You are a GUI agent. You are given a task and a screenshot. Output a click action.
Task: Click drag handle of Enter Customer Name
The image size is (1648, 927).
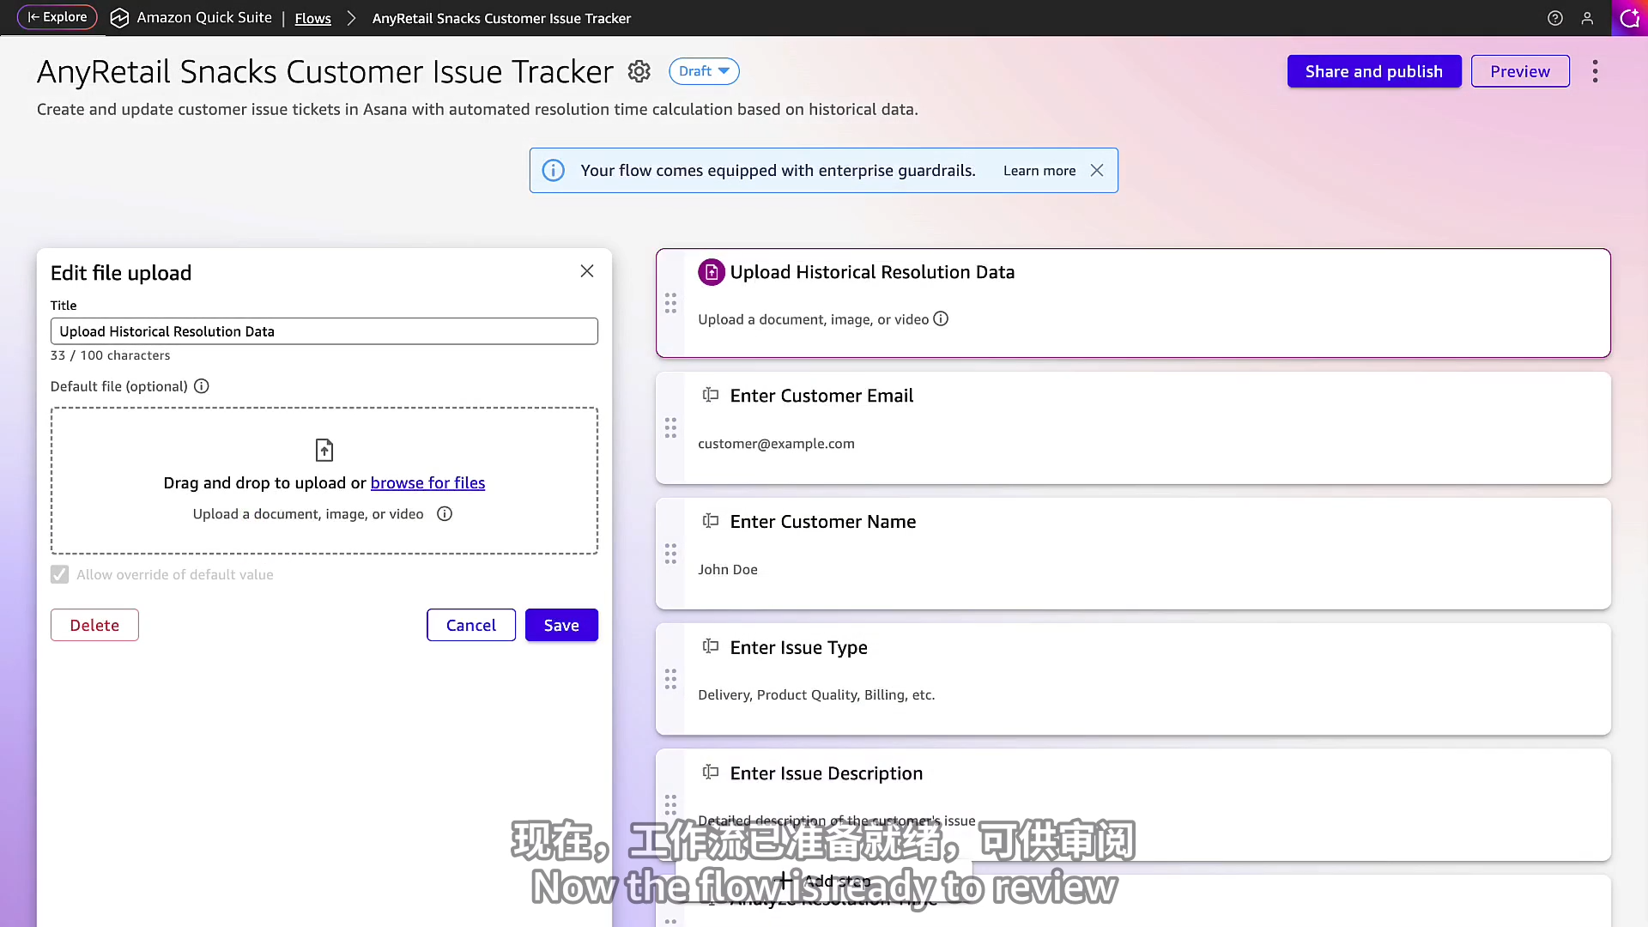[670, 554]
